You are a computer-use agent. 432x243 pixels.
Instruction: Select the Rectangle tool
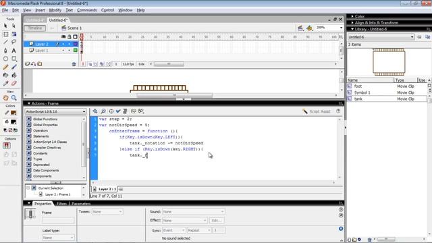tap(13, 59)
